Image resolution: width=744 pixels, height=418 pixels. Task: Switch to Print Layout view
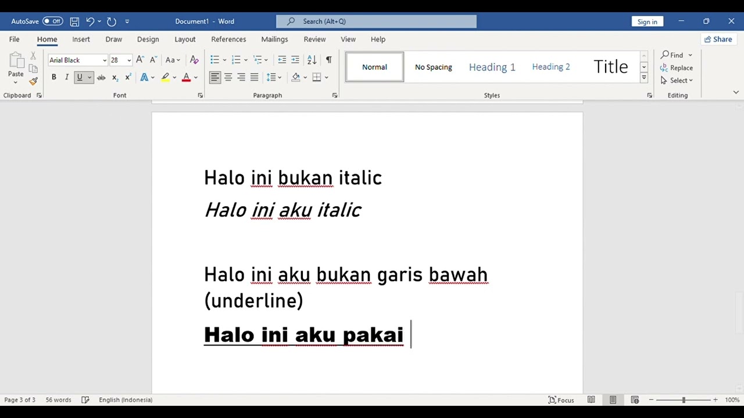(613, 399)
